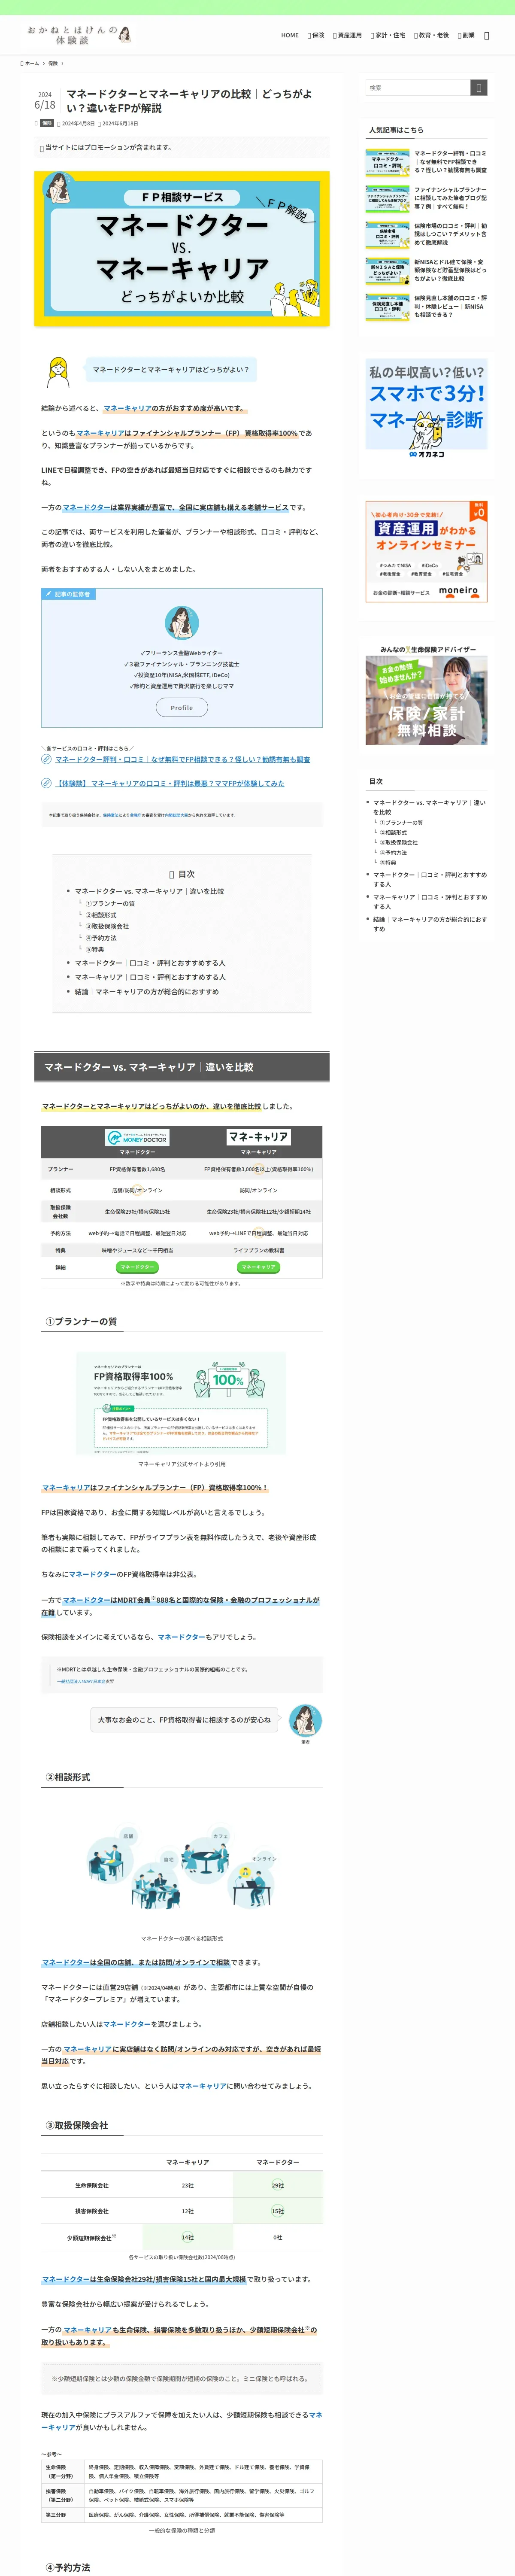
Task: Open popular article マネードクター評判・口コミ 勧誘有無も調査
Action: point(451,161)
